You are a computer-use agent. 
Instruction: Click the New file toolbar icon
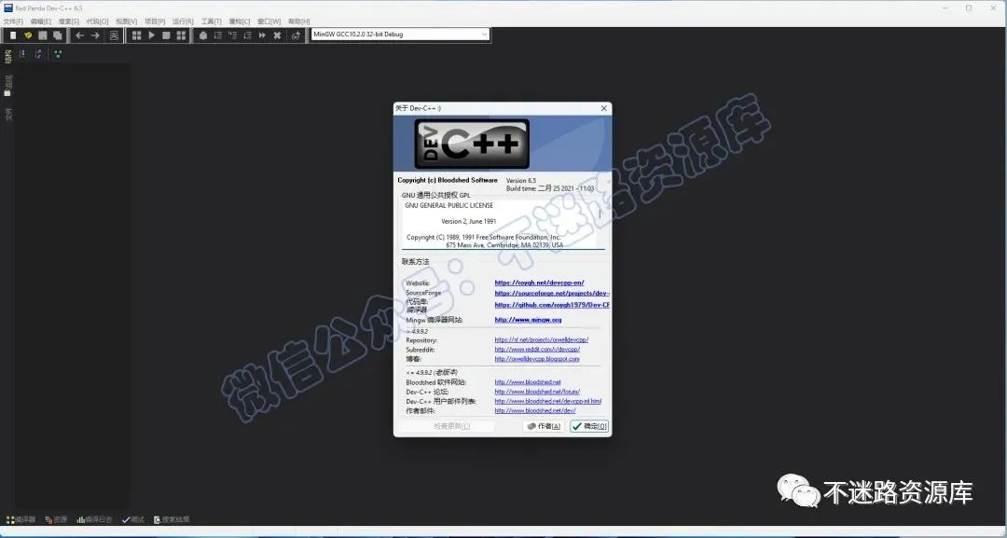(x=13, y=35)
